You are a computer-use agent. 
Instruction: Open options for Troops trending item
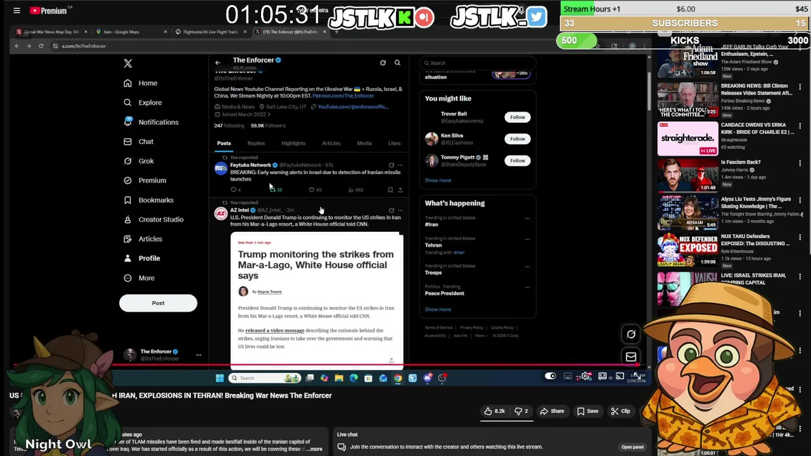(527, 267)
